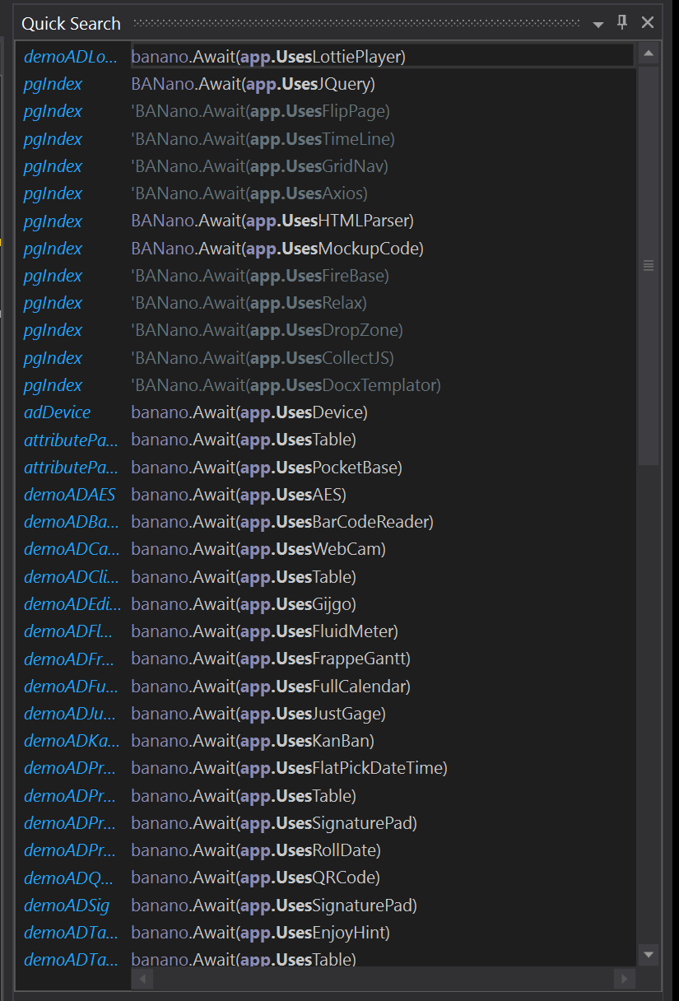This screenshot has width=679, height=1001.
Task: Select the UsesJQuery result
Action: point(253,84)
